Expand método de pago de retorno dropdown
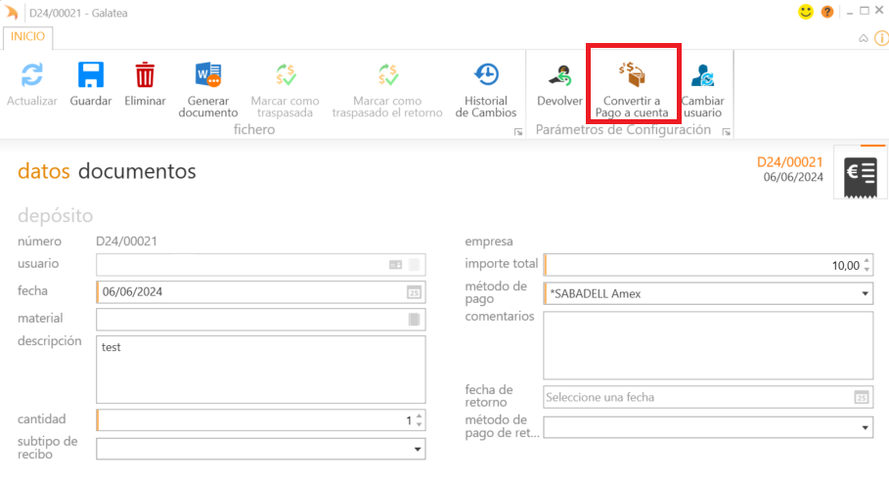This screenshot has height=480, width=889. click(x=866, y=427)
